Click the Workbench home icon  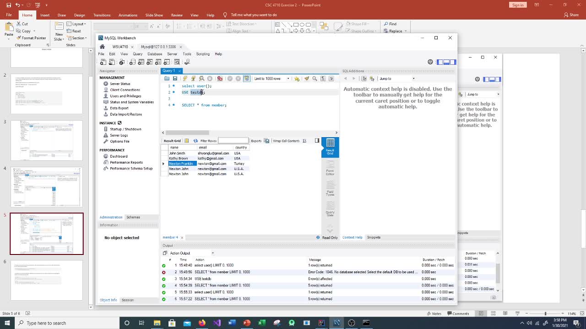coord(102,47)
